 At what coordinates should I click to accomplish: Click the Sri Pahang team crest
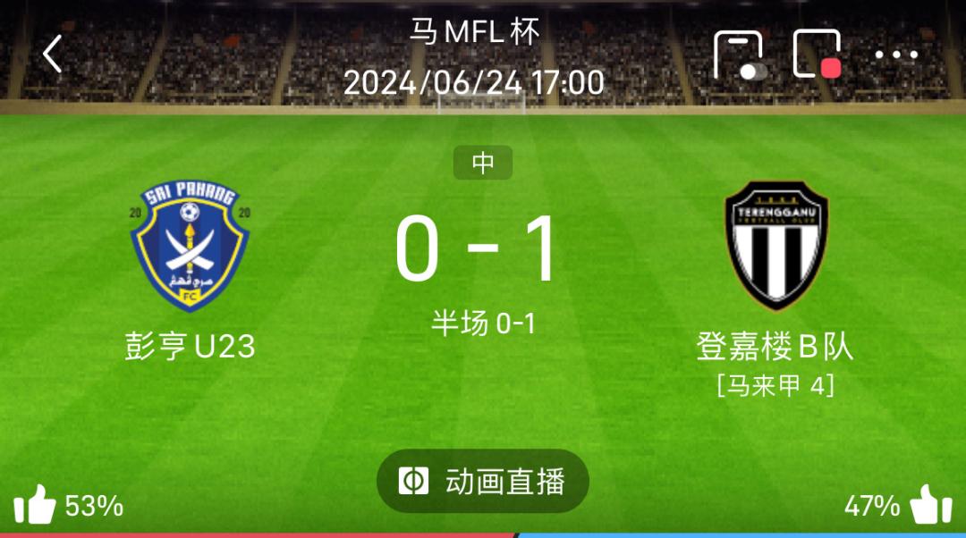190,247
